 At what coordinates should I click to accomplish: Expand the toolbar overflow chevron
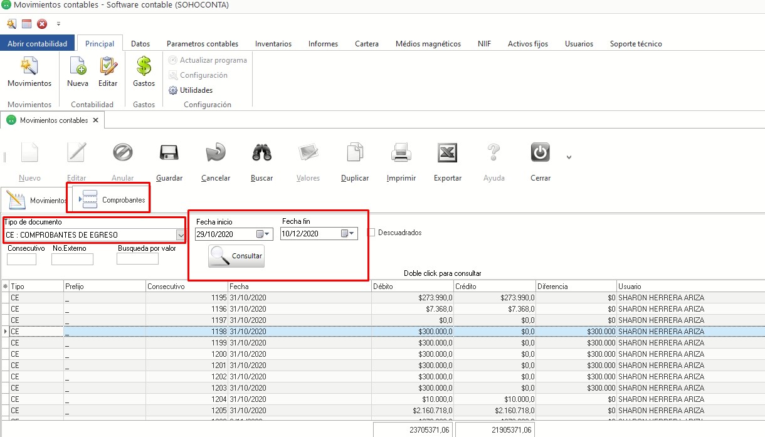click(569, 157)
